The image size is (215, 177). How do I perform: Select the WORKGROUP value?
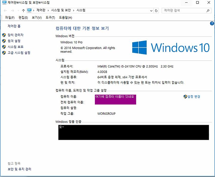click(106, 114)
